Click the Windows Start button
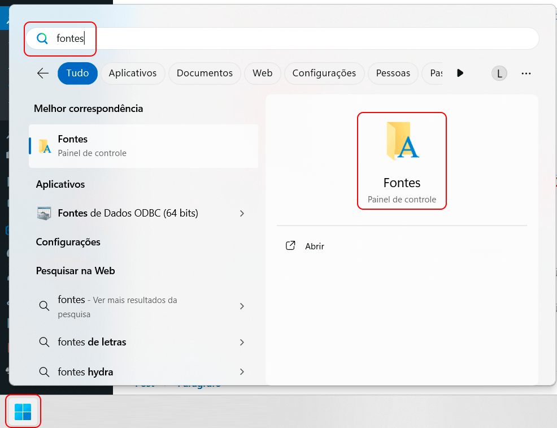The height and width of the screenshot is (428, 557). click(23, 412)
